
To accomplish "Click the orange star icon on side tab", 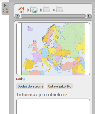I will point(7,12).
